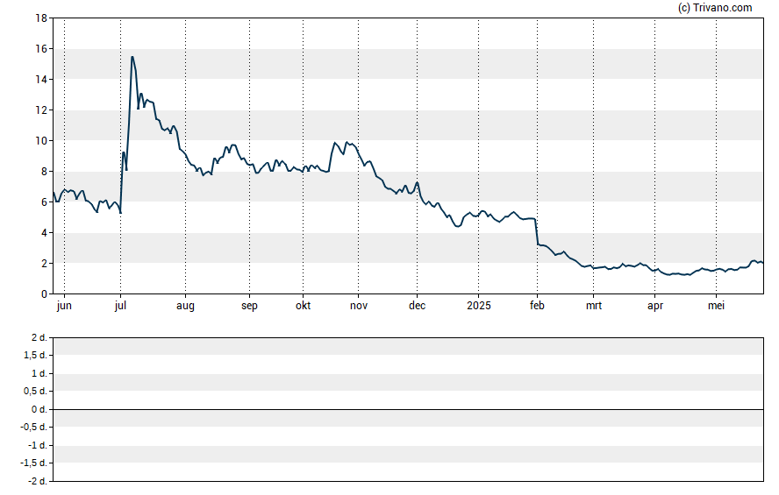Screen dimensions: 779x495
Task: Click the 'apr' month label
Action: pos(654,306)
